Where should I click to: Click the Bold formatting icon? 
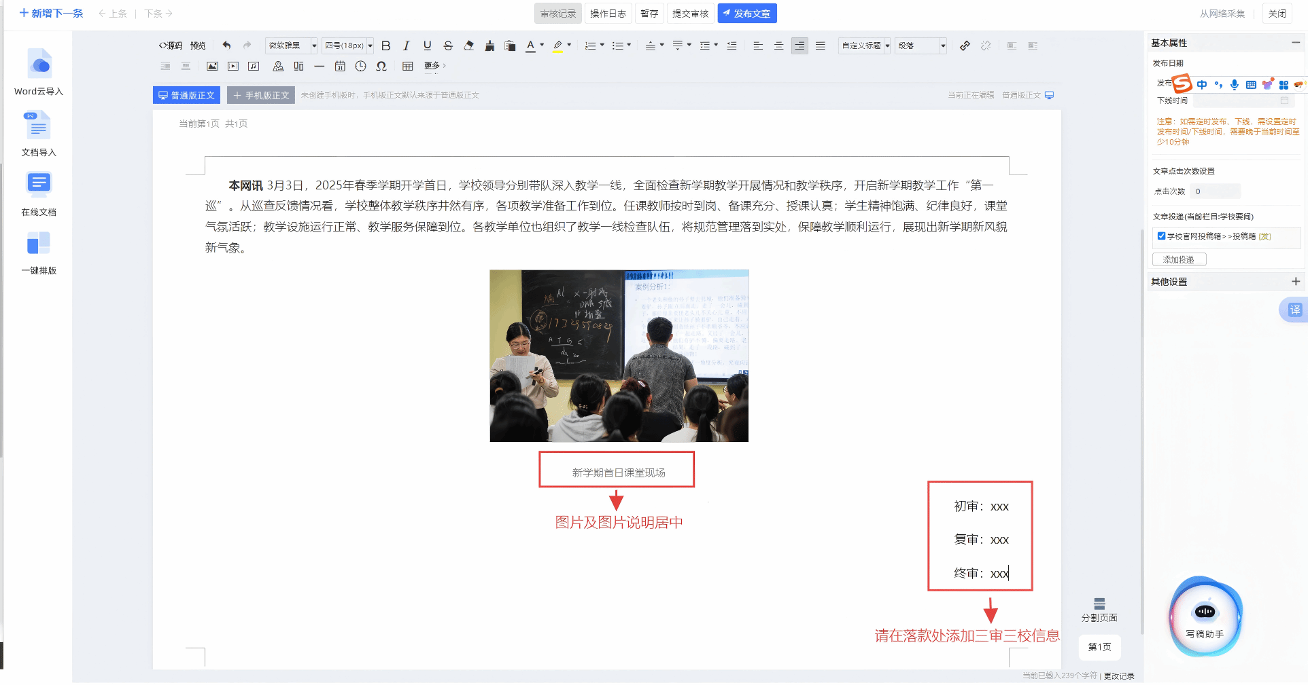[385, 45]
